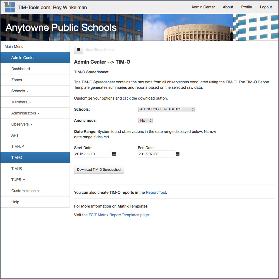Click the Hide/Show Menu label text

pyautogui.click(x=99, y=50)
